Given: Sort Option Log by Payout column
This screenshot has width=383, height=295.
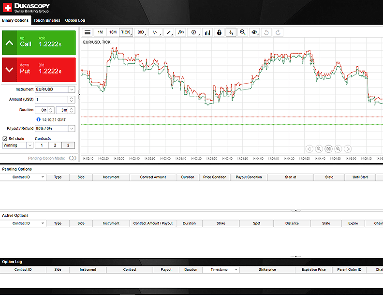Looking at the screenshot, I should [x=166, y=269].
